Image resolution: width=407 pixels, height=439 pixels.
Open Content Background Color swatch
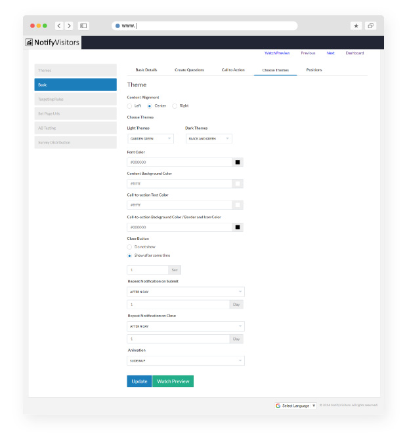238,183
